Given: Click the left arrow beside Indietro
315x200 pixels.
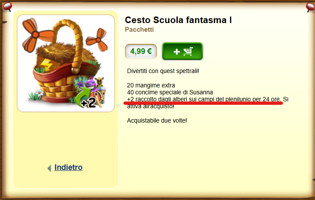Looking at the screenshot, I should (49, 168).
